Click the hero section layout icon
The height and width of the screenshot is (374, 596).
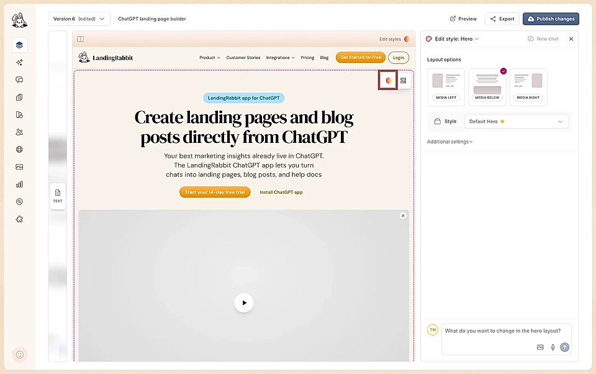click(x=404, y=80)
